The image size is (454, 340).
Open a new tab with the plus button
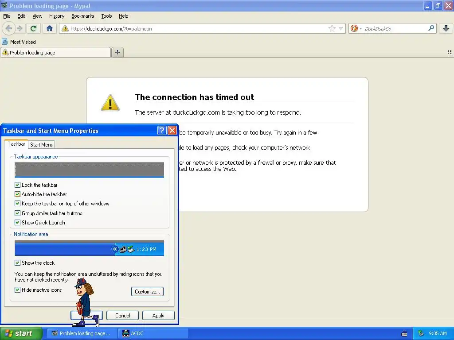click(117, 52)
